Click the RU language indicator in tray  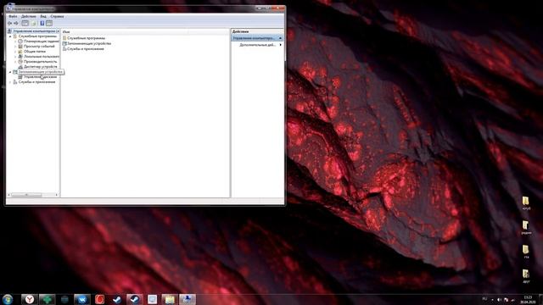(484, 299)
